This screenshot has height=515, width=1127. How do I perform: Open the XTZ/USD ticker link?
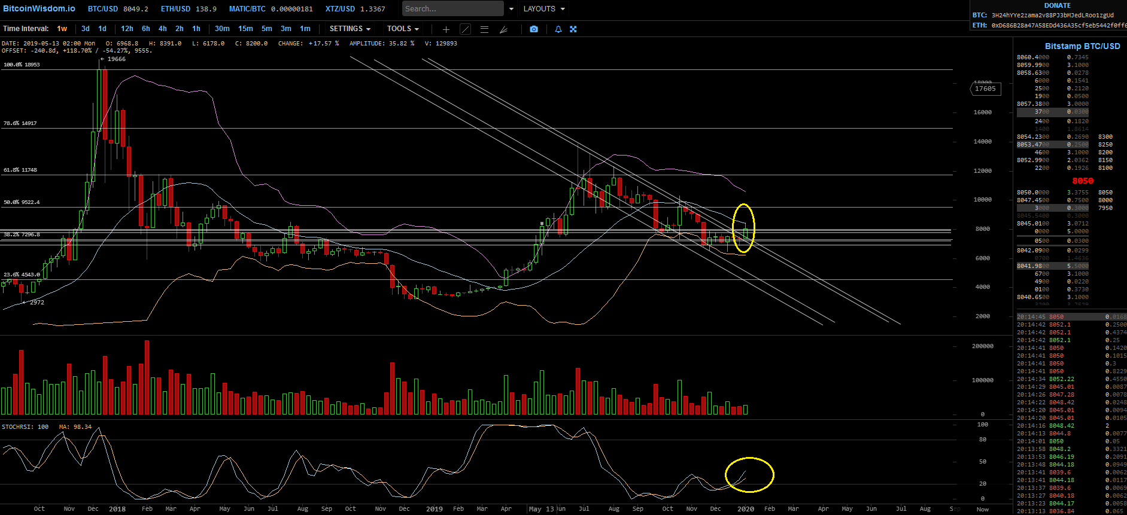point(355,9)
